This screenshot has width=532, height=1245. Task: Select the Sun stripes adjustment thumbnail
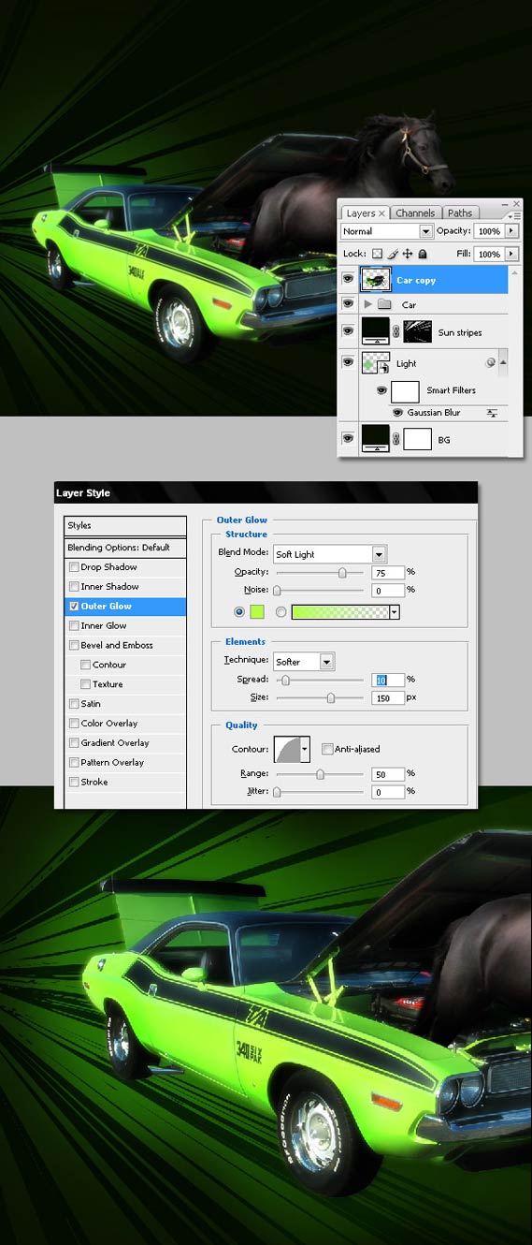[375, 330]
